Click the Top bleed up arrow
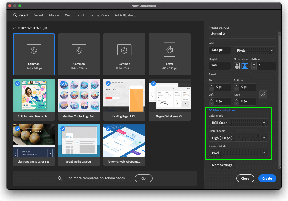 211,86
